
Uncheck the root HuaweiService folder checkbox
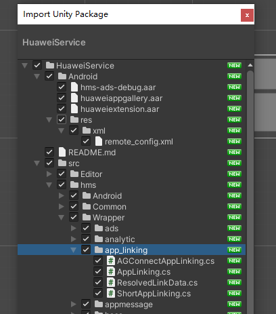37,66
